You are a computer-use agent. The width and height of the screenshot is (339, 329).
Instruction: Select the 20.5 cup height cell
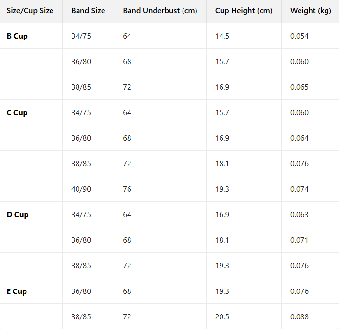[222, 317]
